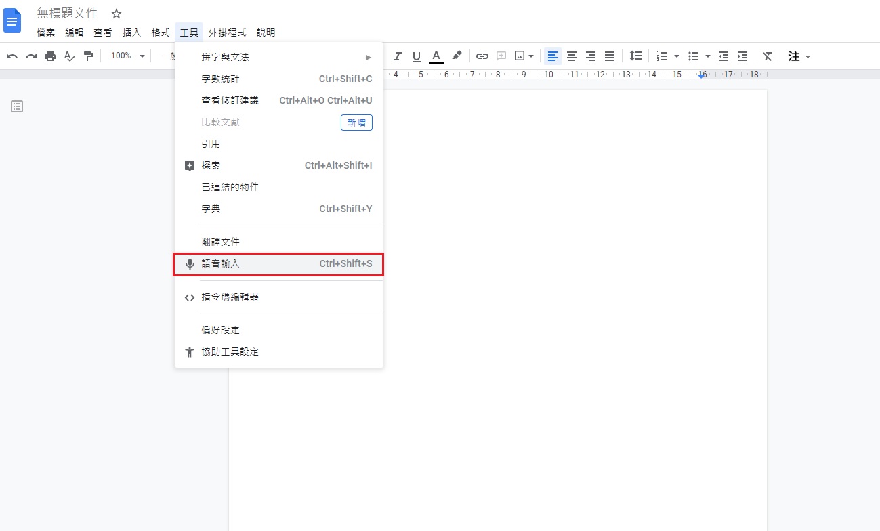Screen dimensions: 880x531
Task: Toggle left alignment button
Action: click(553, 56)
